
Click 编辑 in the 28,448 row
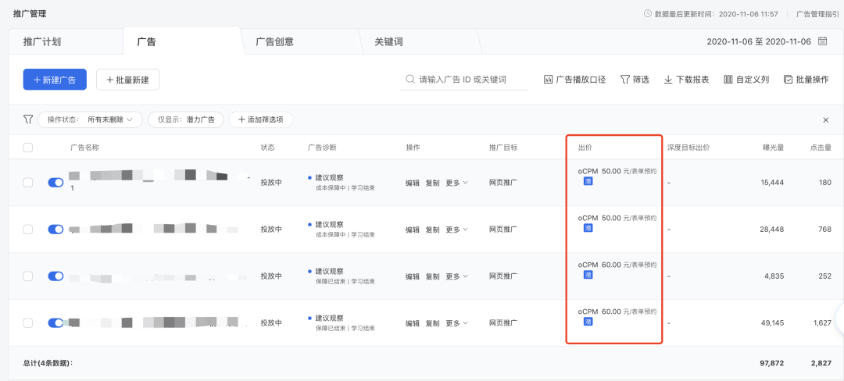(x=413, y=230)
